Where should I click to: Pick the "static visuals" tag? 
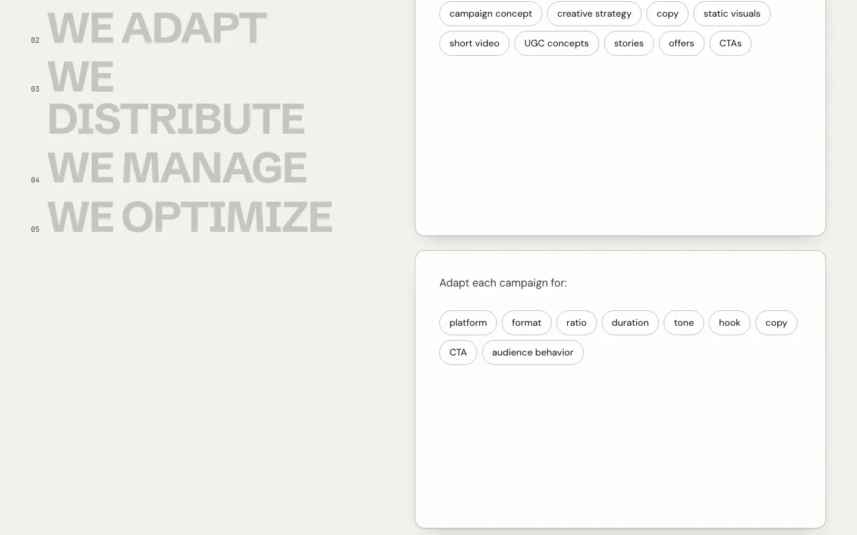[x=732, y=14]
